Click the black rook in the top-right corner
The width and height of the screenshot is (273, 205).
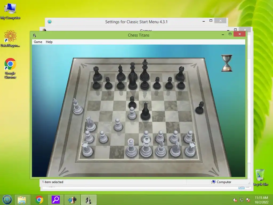click(x=180, y=73)
